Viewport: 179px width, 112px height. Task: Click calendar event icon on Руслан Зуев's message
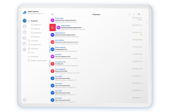(139, 20)
